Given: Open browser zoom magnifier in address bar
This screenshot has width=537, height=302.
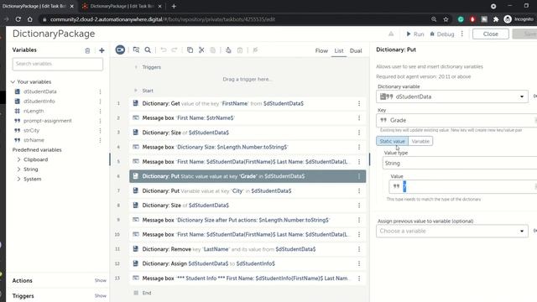Looking at the screenshot, I should [434, 19].
